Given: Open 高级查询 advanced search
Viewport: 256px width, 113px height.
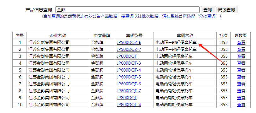Looking at the screenshot, I should [x=226, y=10].
